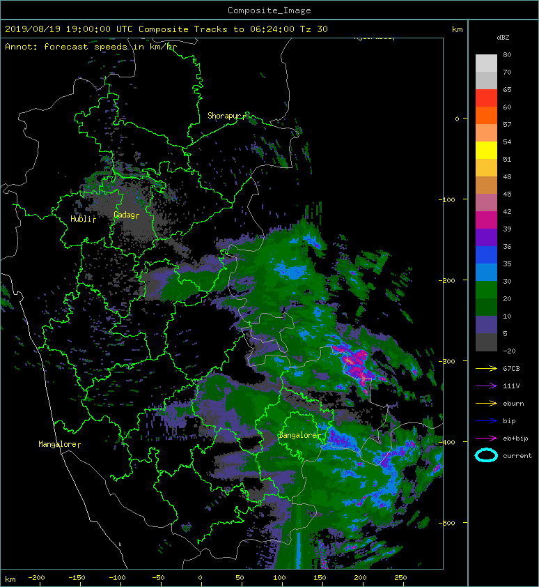Click the Composite_Image title text
The height and width of the screenshot is (587, 539).
[x=269, y=10]
